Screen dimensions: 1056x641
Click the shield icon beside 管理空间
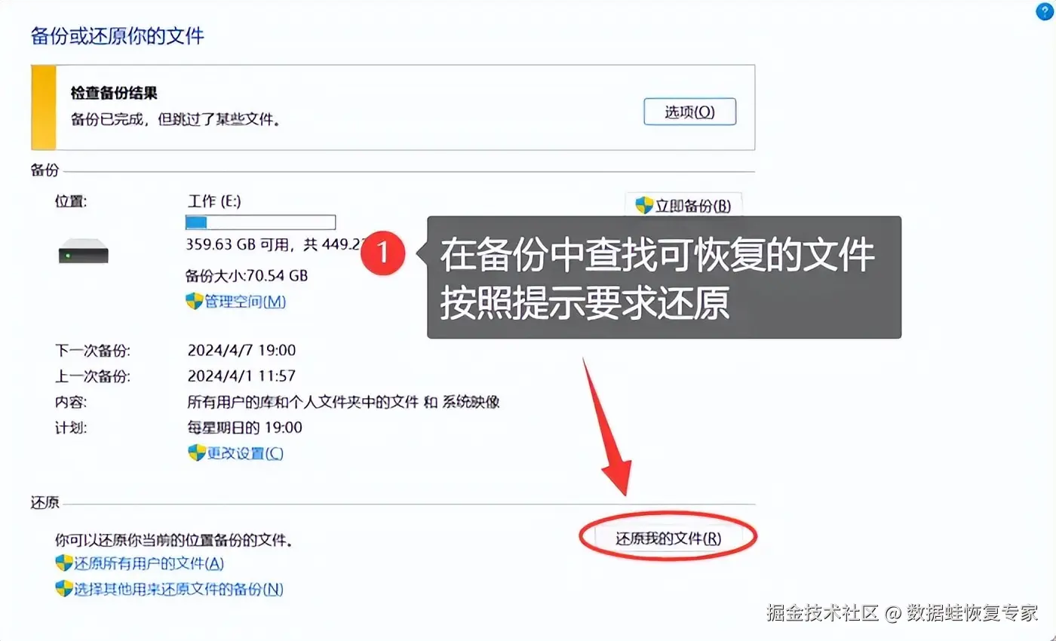click(x=194, y=302)
